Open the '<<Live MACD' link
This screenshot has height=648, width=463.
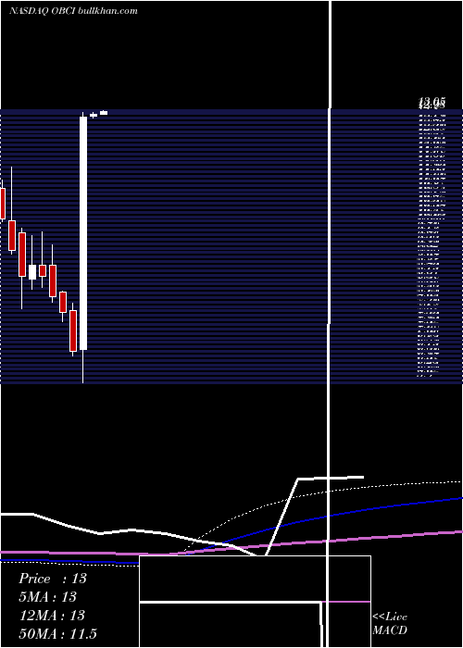390,623
